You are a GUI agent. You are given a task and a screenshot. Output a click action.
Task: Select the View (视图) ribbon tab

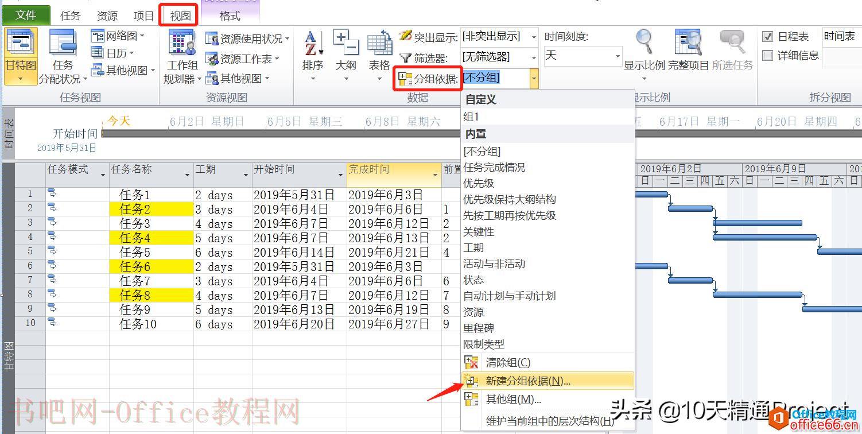pos(180,16)
